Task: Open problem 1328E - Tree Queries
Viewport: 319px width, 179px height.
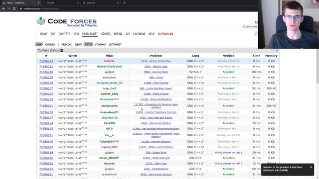Action: pyautogui.click(x=156, y=83)
